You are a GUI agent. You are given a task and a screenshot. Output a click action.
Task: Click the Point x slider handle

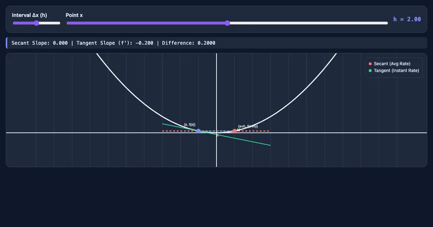227,23
